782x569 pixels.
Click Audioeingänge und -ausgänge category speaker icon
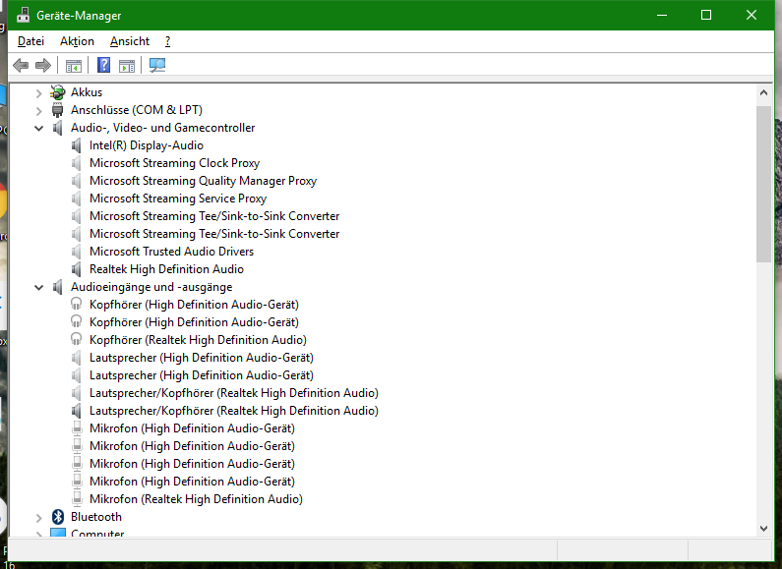58,287
